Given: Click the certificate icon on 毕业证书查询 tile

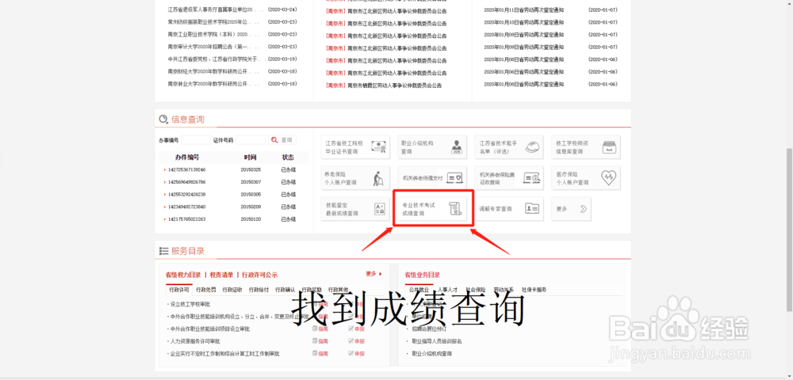Looking at the screenshot, I should tap(377, 146).
